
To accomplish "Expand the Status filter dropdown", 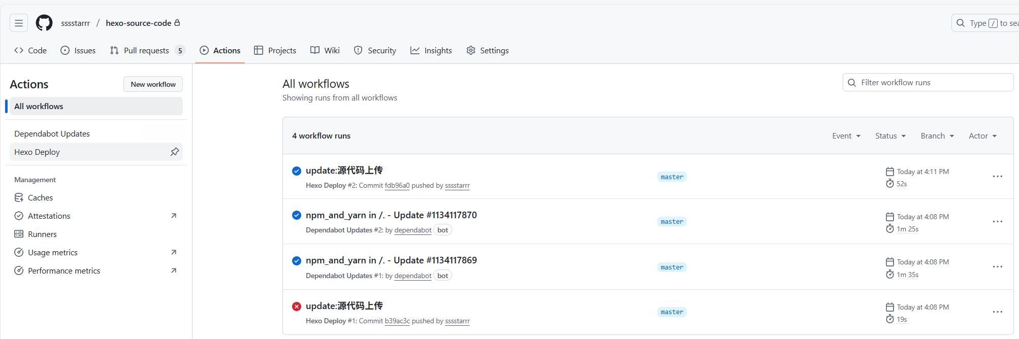I will (890, 136).
